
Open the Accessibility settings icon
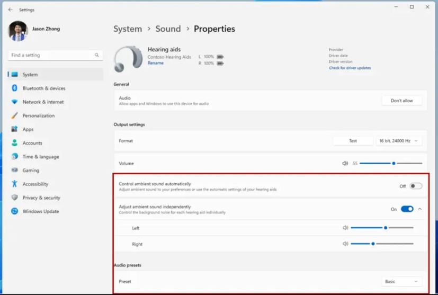pos(15,184)
